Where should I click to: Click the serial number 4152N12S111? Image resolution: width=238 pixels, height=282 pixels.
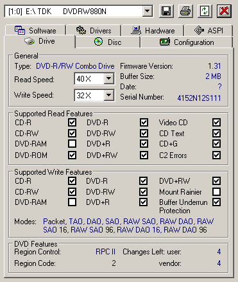click(x=199, y=98)
